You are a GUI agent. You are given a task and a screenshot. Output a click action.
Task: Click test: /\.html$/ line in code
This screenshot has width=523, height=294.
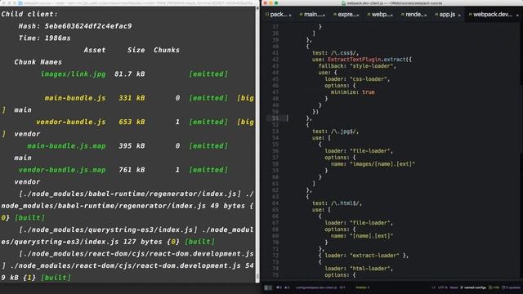[337, 203]
